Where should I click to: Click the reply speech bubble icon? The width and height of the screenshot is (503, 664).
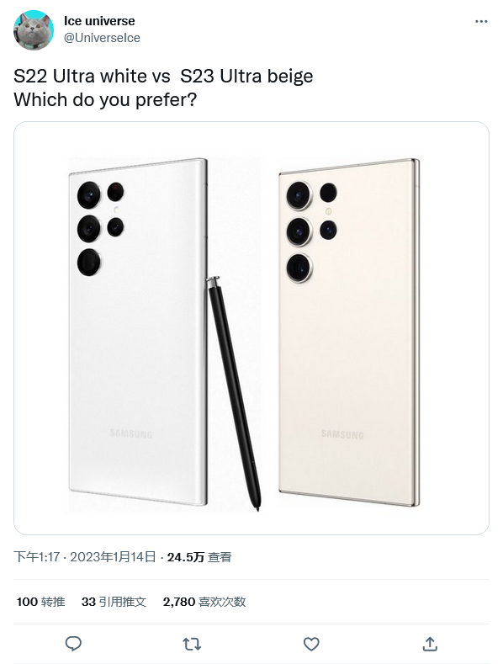(73, 644)
